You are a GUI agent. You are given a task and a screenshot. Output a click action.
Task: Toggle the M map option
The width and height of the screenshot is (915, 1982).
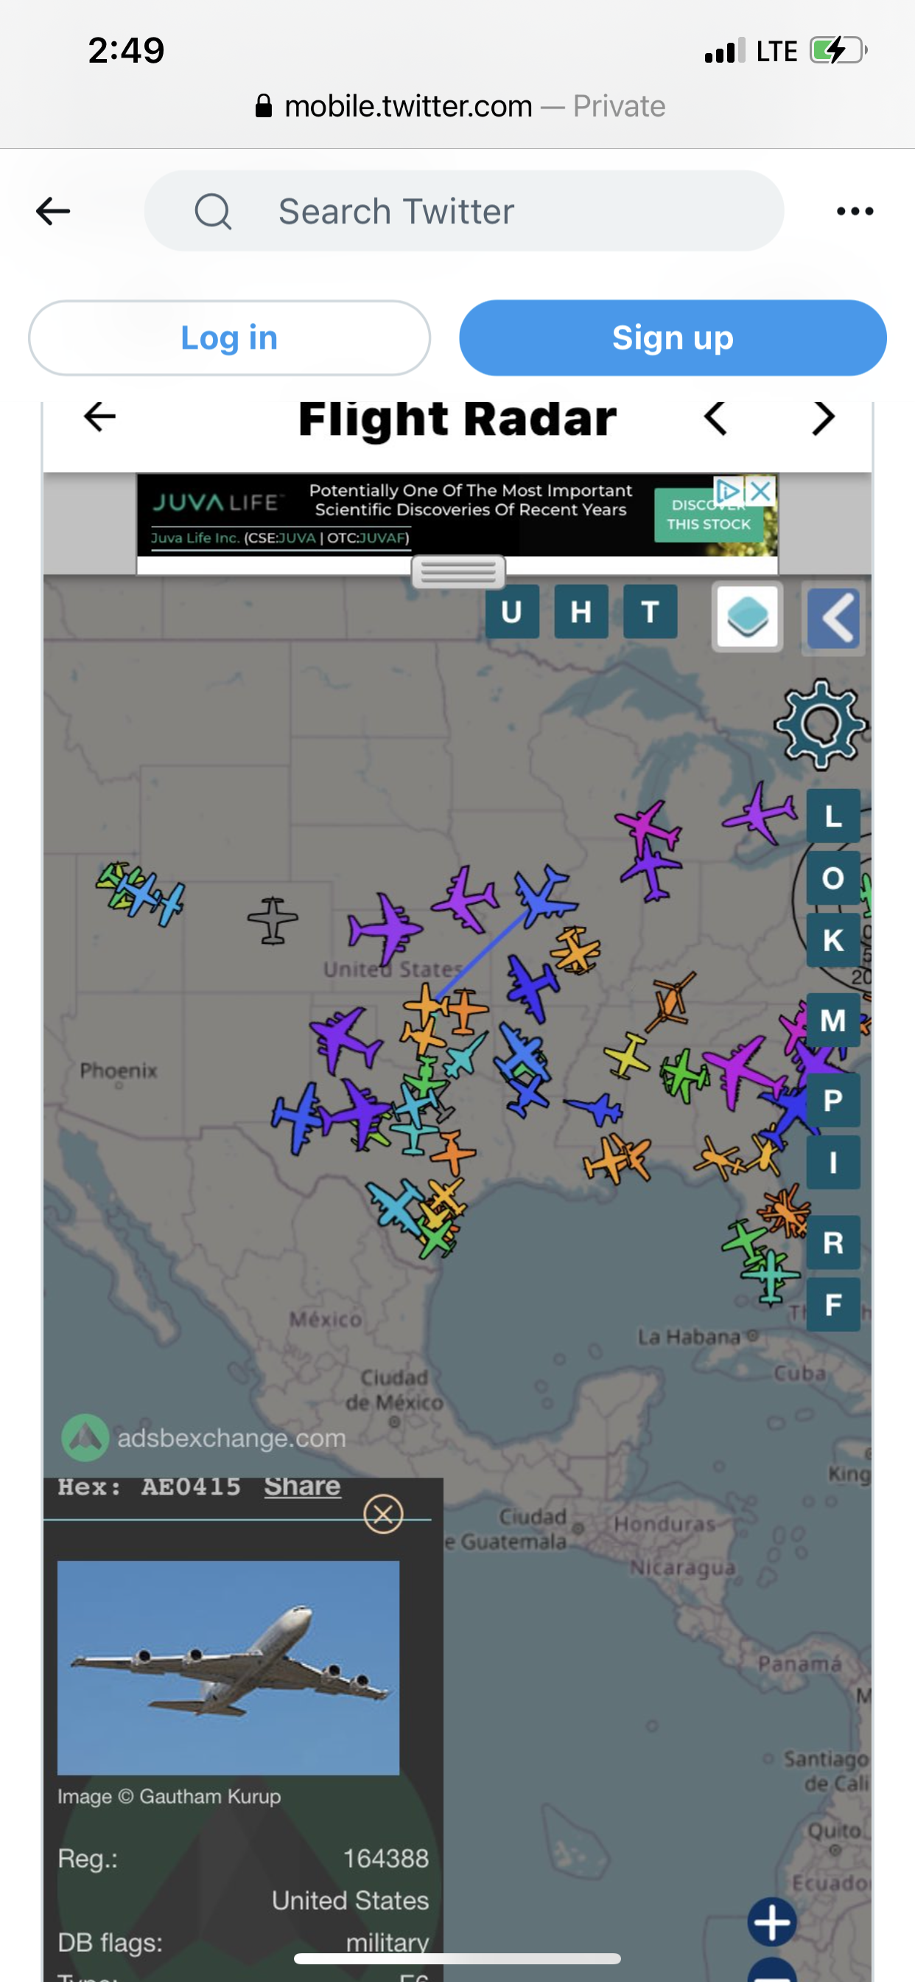point(833,1020)
